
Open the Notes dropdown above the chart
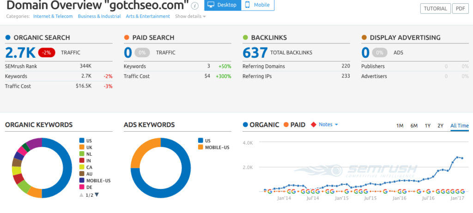[328, 124]
